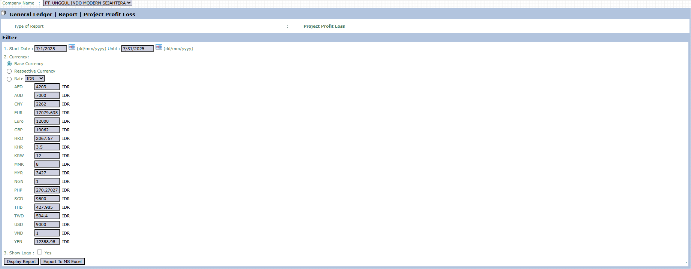Viewport: 691px width, 269px height.
Task: Open the Company Name dropdown
Action: pyautogui.click(x=88, y=3)
